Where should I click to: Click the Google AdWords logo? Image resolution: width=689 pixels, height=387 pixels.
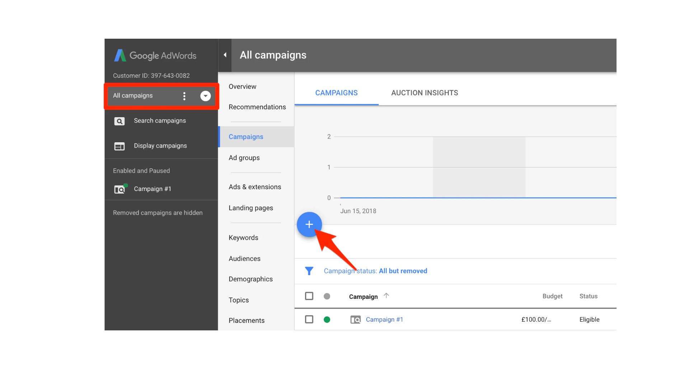coord(155,56)
